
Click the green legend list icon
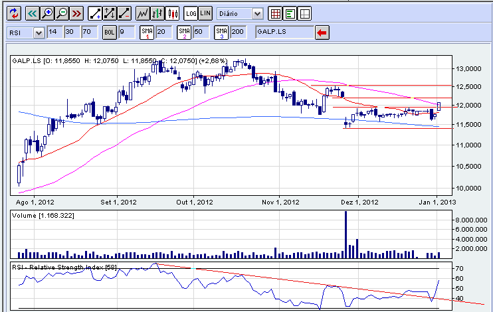point(290,13)
